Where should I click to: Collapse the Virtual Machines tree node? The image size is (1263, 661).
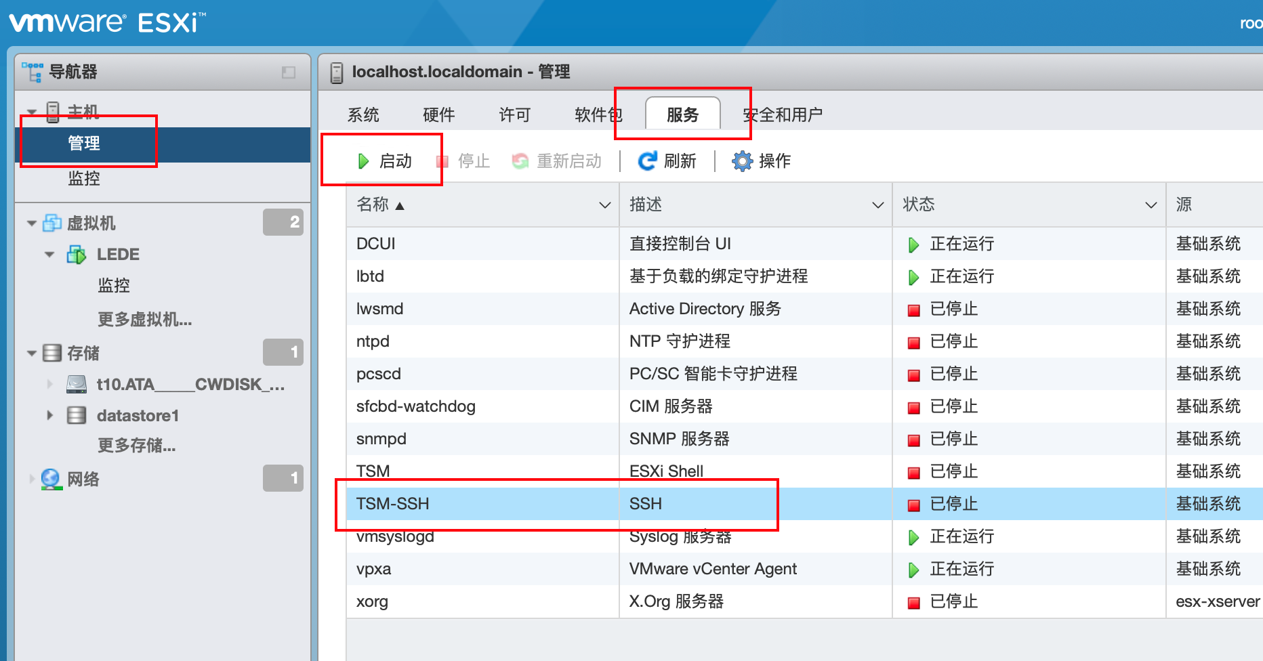pos(32,223)
